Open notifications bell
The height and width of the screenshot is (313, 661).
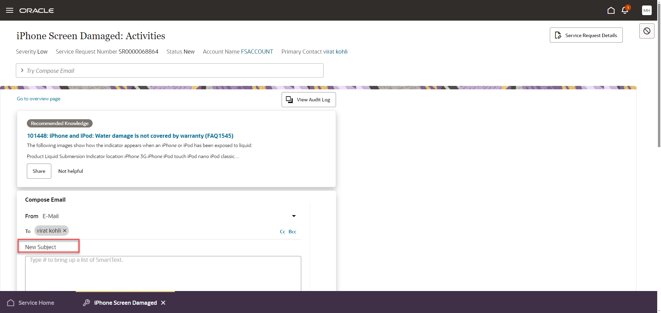coord(625,10)
